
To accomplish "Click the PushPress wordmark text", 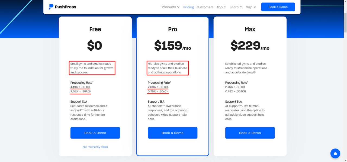I will [x=65, y=7].
